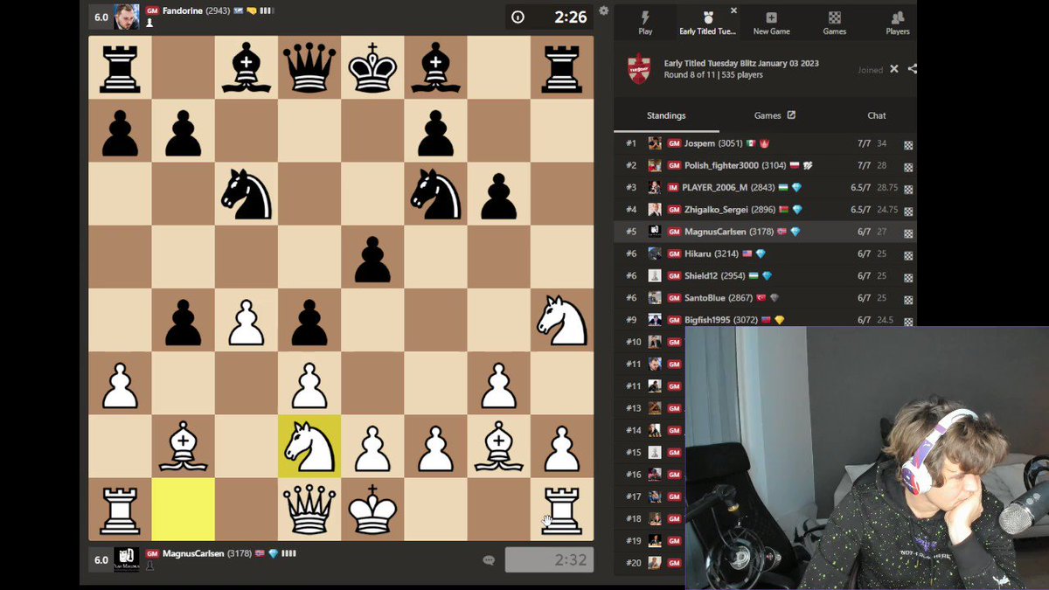Open Polish_fighter3000 profile name link
The image size is (1049, 590).
(724, 165)
